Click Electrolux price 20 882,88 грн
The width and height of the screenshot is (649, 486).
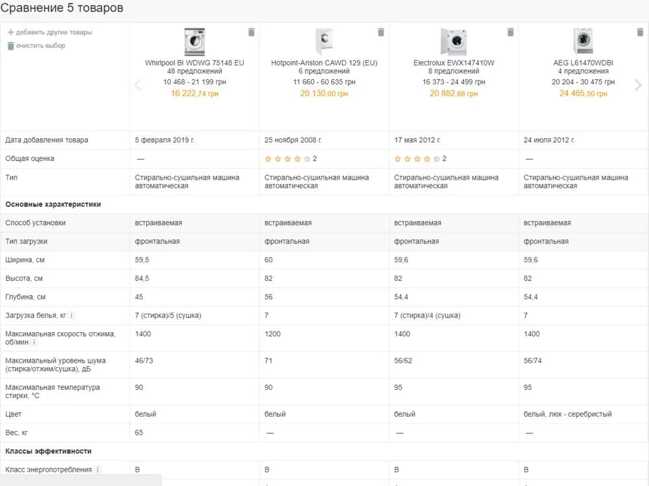(x=454, y=93)
